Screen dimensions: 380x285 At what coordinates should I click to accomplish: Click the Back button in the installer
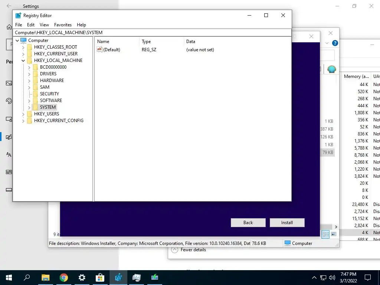click(248, 223)
